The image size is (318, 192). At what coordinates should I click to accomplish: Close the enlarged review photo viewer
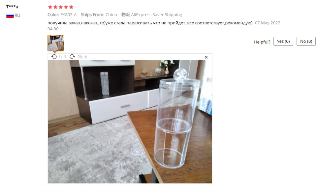206,57
